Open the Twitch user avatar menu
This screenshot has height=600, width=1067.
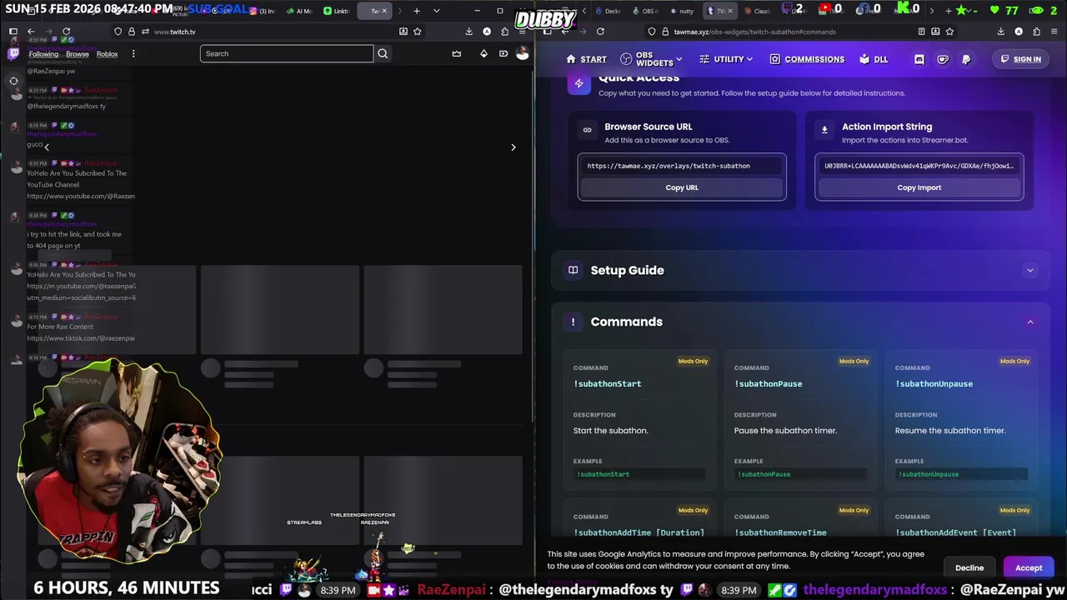[523, 53]
